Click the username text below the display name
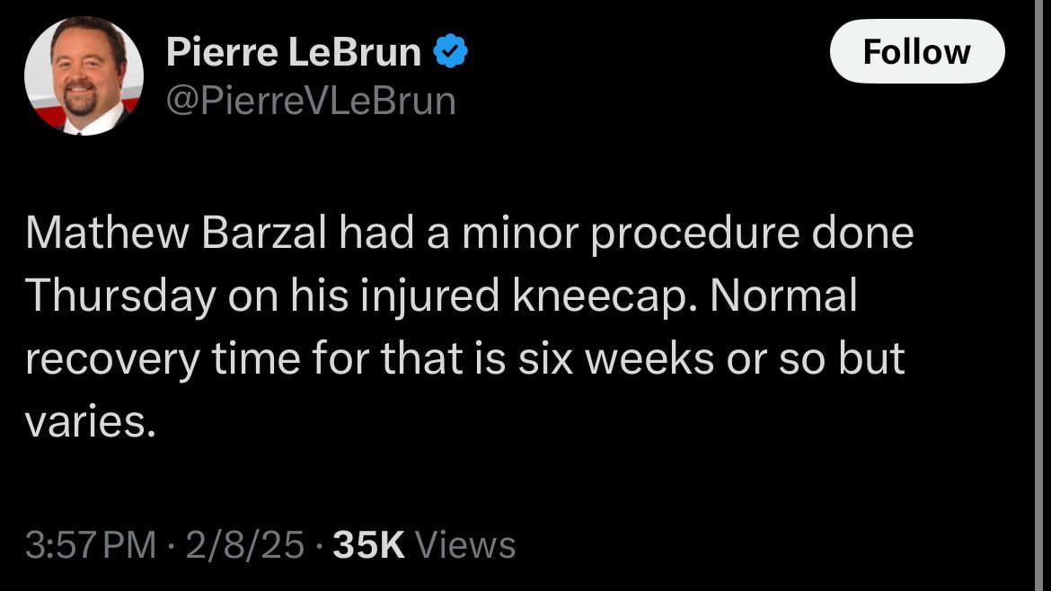The width and height of the screenshot is (1051, 591). tap(309, 102)
